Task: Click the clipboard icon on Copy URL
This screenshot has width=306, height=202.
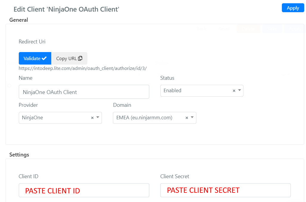Action: click(80, 58)
